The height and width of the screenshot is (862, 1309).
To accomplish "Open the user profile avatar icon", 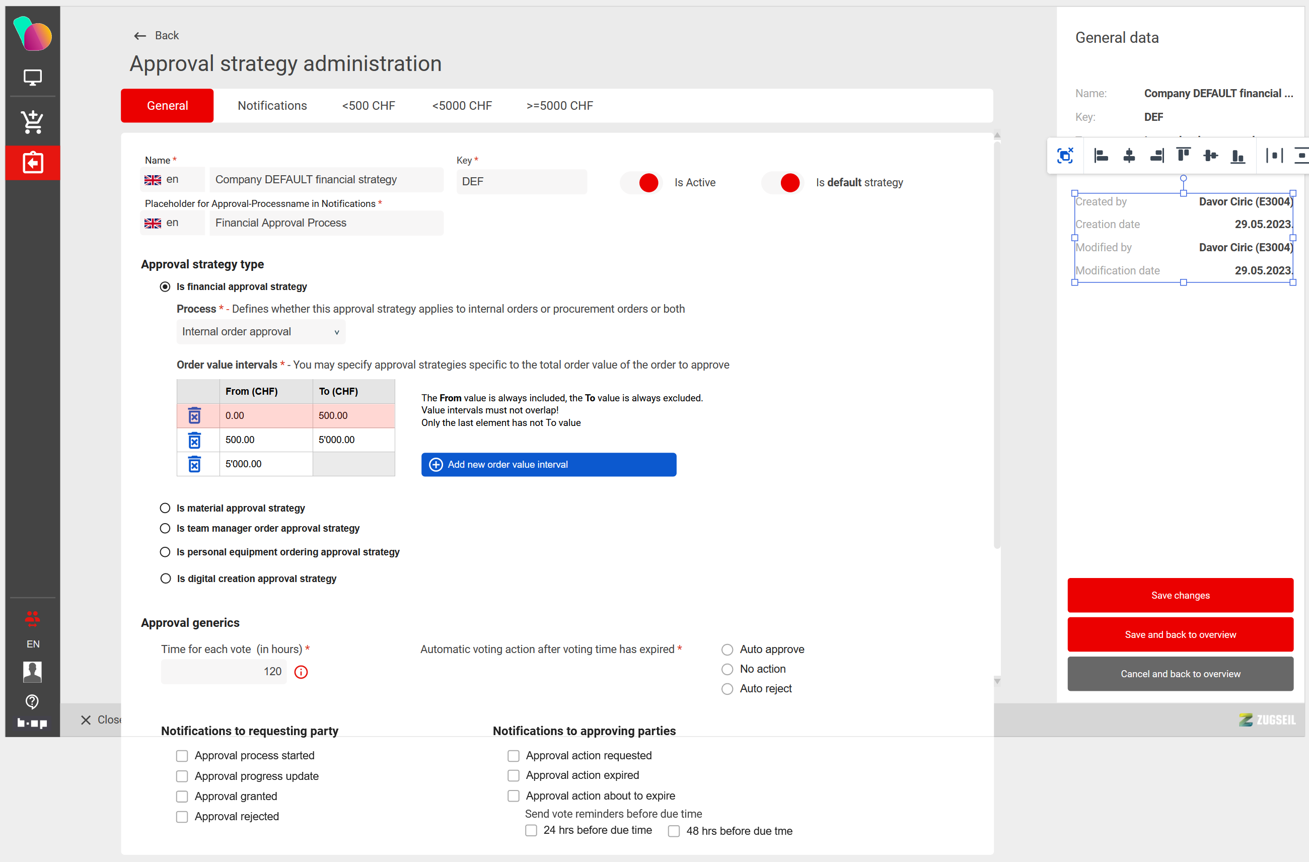I will [32, 672].
